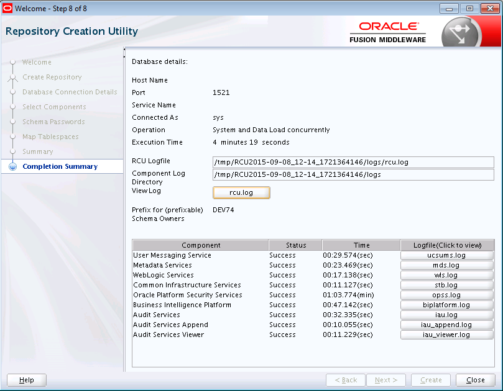Click the Completion Summary step bullet icon
The image size is (503, 391).
point(12,166)
